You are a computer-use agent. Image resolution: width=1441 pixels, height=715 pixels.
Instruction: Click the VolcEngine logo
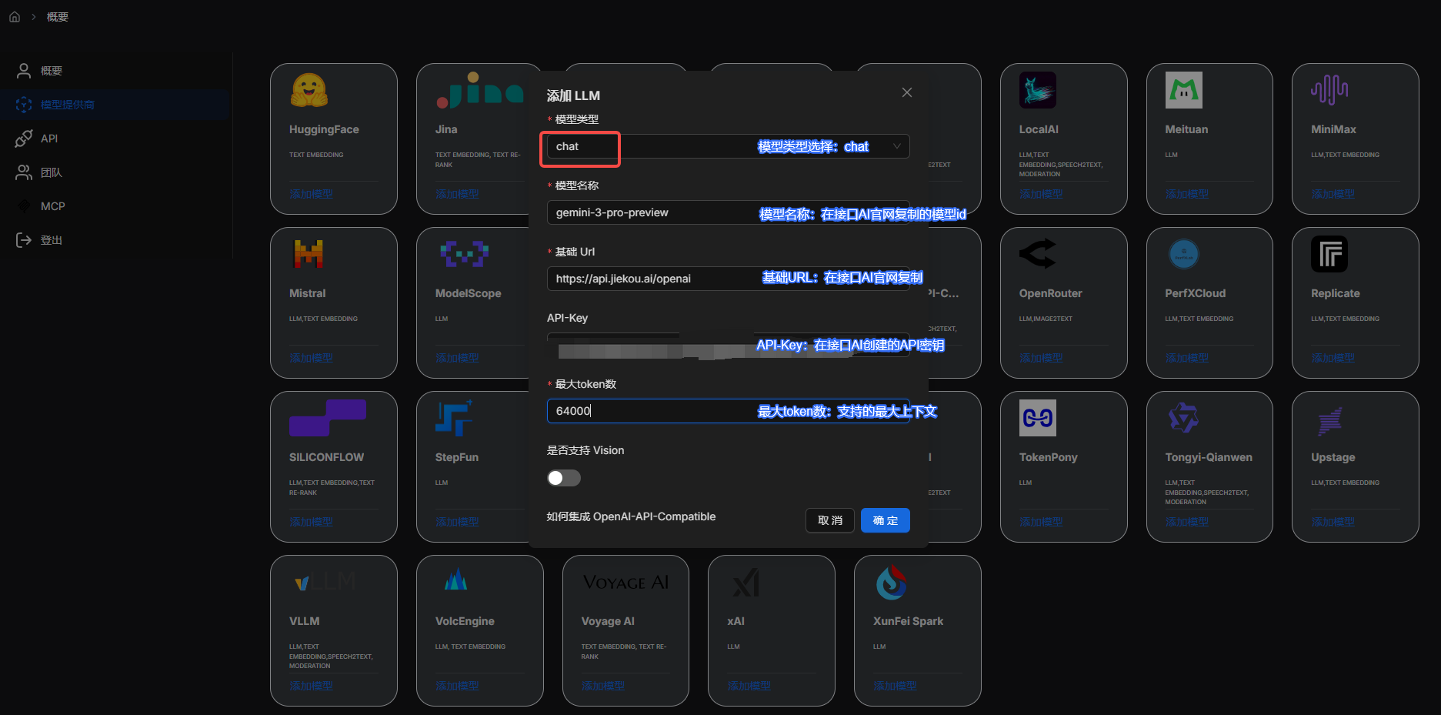coord(455,579)
